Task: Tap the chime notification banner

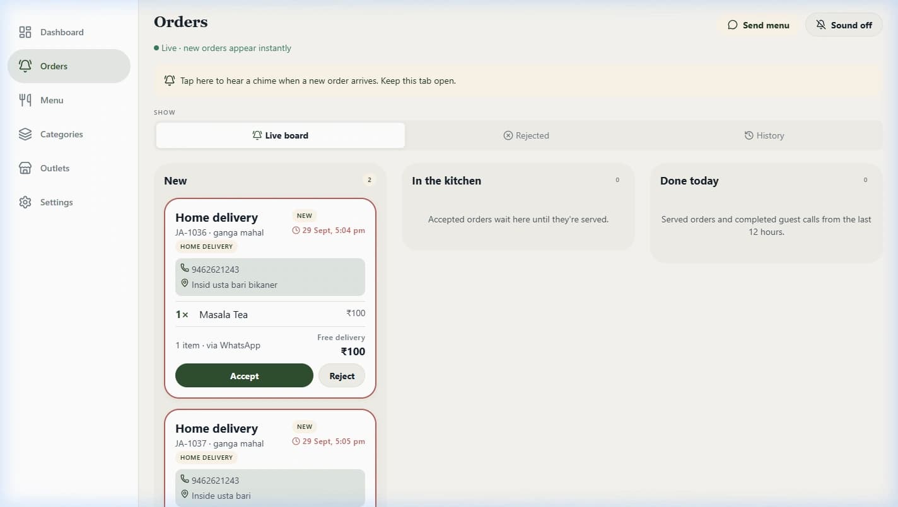Action: [x=518, y=81]
